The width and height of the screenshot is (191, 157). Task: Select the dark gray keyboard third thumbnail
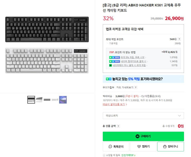[47, 100]
